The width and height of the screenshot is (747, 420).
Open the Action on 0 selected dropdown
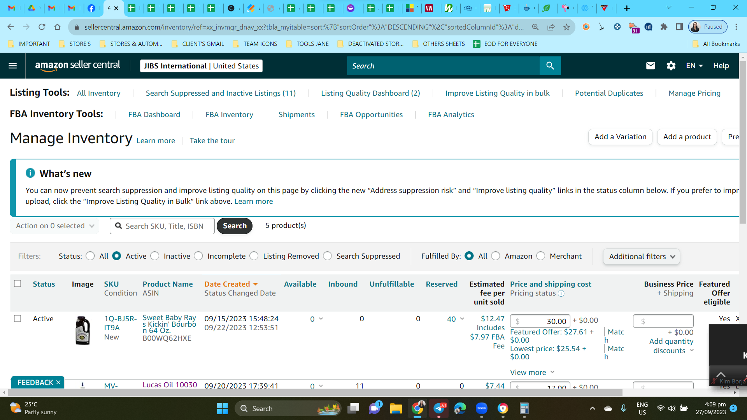(54, 226)
